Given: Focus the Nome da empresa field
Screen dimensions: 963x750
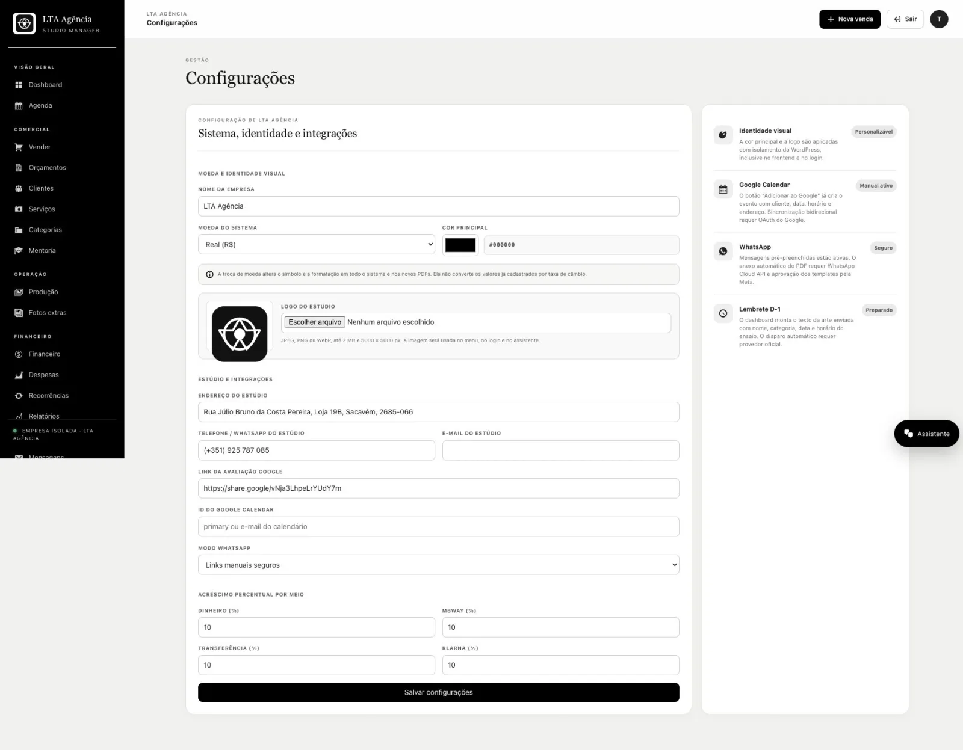Looking at the screenshot, I should pyautogui.click(x=438, y=206).
